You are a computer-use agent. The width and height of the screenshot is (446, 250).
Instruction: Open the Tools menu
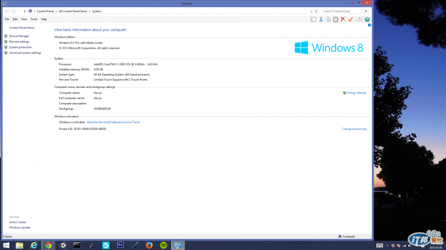34,19
